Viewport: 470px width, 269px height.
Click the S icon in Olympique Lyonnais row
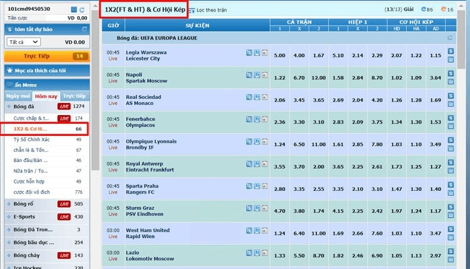(451, 140)
